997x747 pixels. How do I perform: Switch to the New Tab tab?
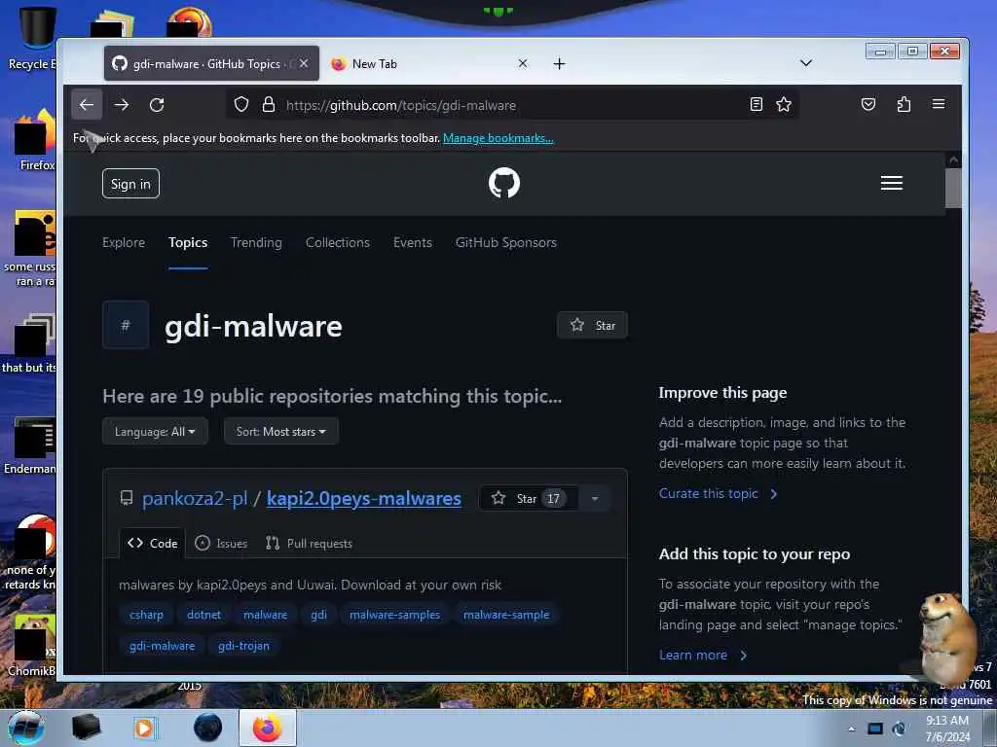pyautogui.click(x=429, y=63)
